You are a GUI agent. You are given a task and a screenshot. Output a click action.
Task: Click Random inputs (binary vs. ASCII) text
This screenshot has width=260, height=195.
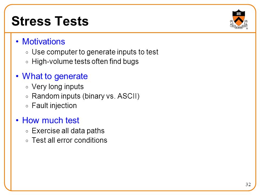tap(86, 96)
